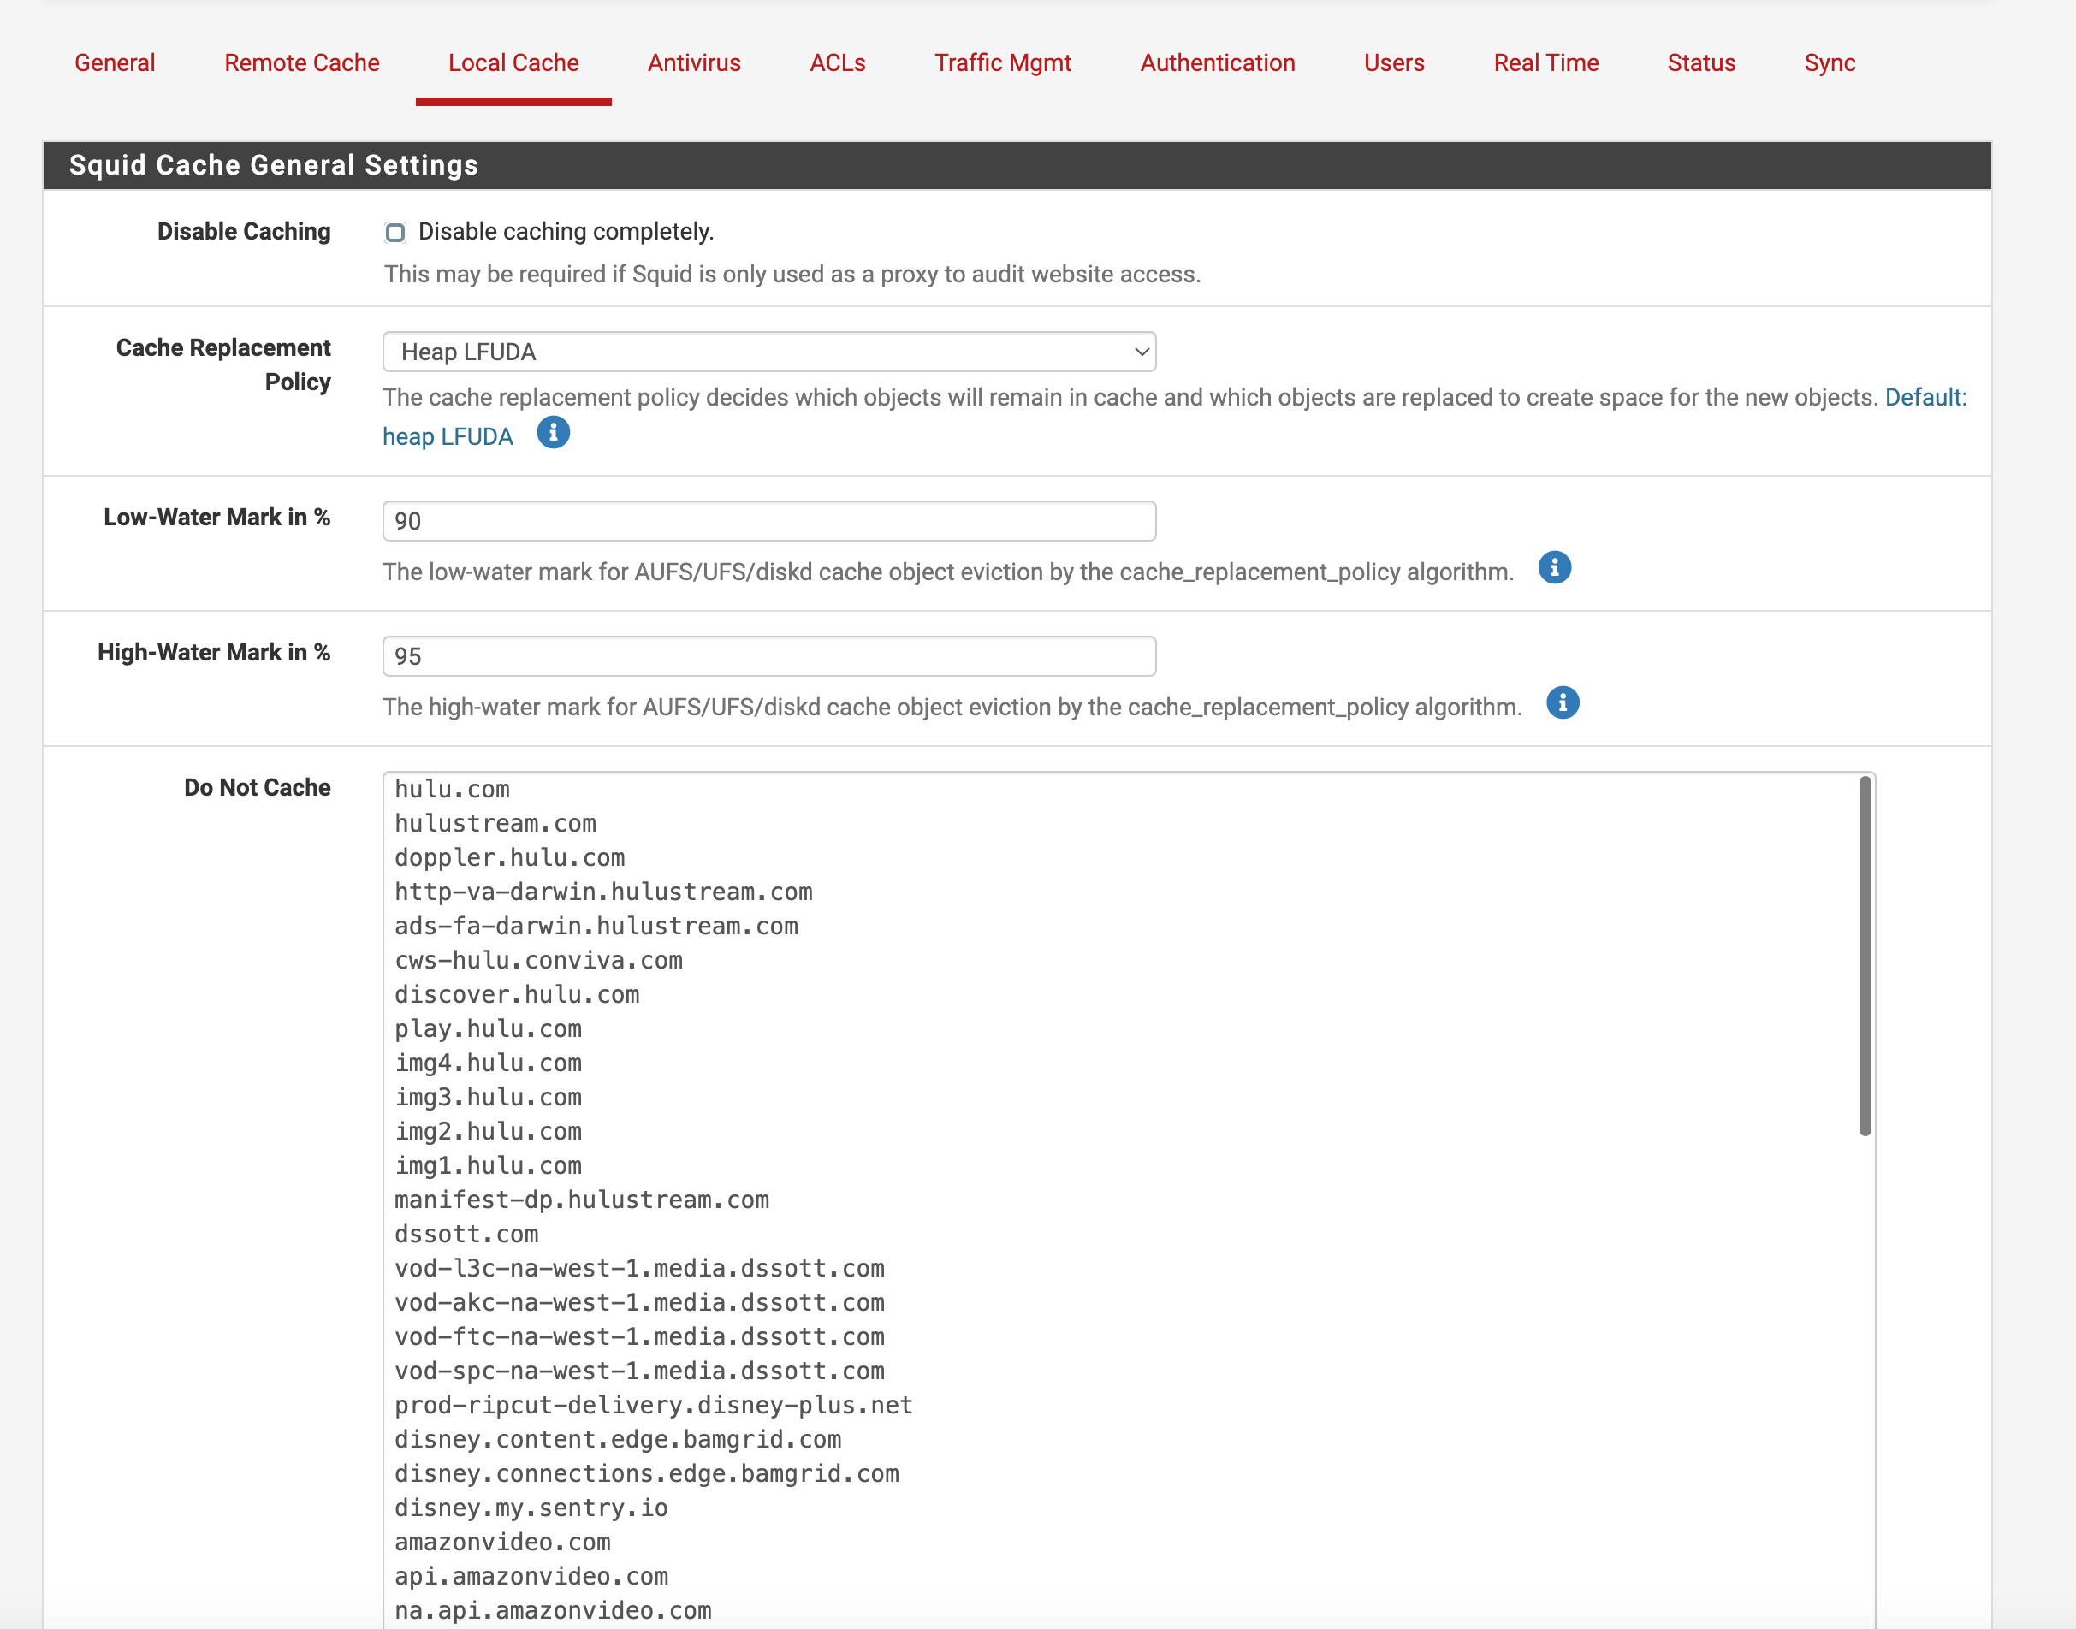This screenshot has height=1629, width=2076.
Task: Click the Low-Water Mark input field
Action: click(x=769, y=521)
